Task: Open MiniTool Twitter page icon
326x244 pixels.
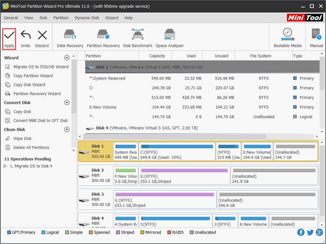Action: 310,232
